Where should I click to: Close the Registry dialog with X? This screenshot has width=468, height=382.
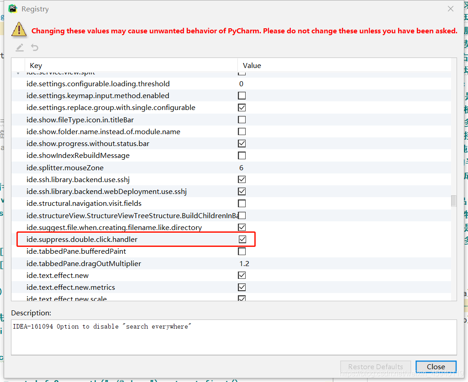[450, 9]
